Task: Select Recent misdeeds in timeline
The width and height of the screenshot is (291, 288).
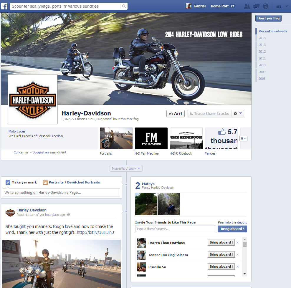Action: 273,31
